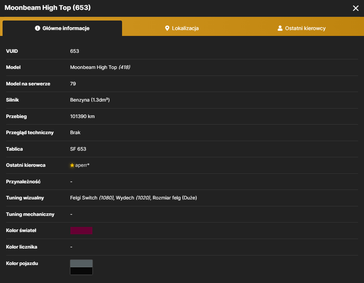This screenshot has width=364, height=283.
Task: Switch to the Lokalizacja tab
Action: click(x=182, y=28)
